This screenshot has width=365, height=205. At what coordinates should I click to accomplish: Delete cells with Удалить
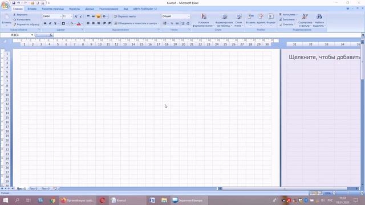(261, 20)
